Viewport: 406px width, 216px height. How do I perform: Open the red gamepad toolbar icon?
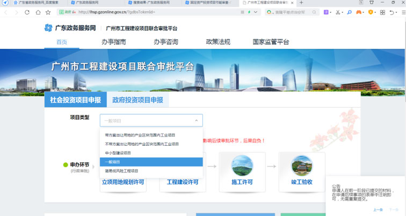tap(359, 12)
